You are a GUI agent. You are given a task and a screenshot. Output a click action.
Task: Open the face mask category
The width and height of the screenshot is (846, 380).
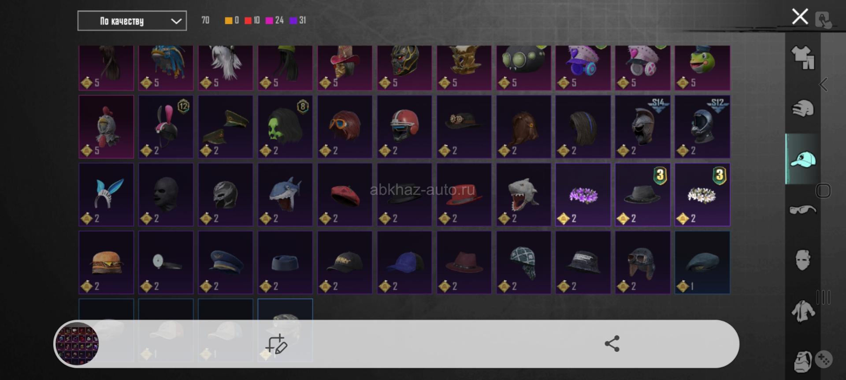[803, 259]
